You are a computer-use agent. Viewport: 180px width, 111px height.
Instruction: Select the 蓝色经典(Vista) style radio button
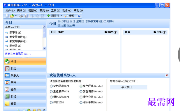coord(81,86)
